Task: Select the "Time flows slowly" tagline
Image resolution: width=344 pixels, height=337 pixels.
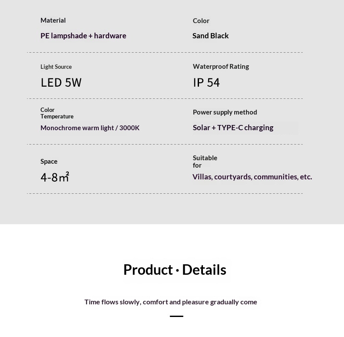Action: point(171,302)
